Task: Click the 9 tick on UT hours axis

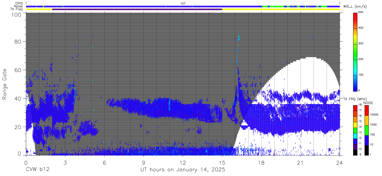Action: point(143,162)
